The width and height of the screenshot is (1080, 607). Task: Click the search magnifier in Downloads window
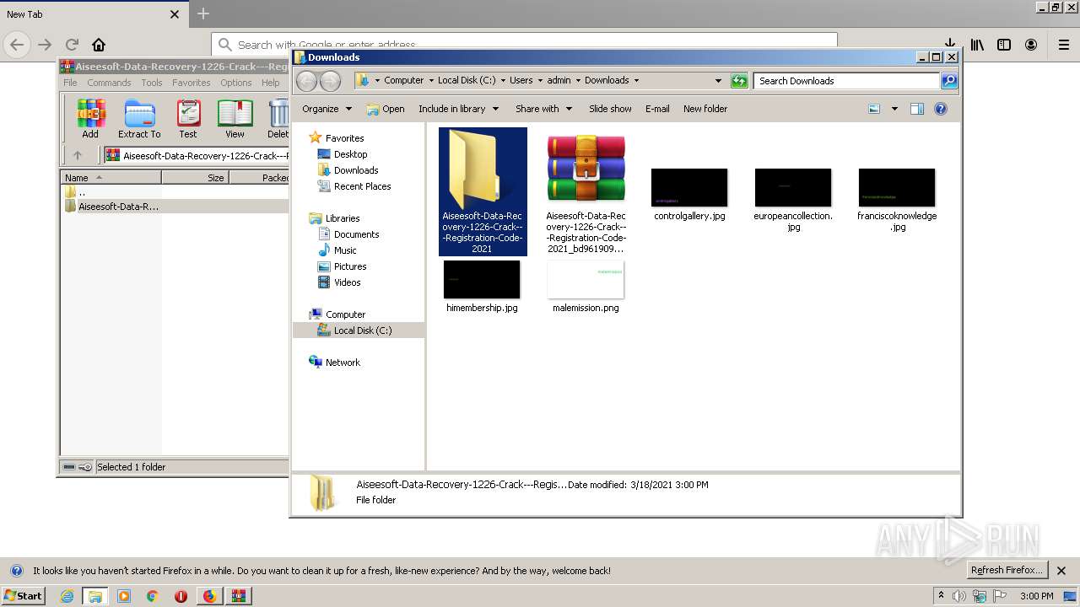(949, 81)
